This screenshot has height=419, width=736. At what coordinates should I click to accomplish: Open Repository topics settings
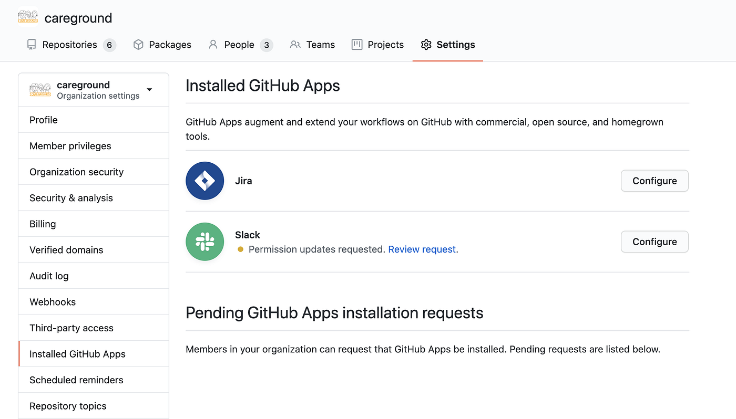pyautogui.click(x=94, y=406)
